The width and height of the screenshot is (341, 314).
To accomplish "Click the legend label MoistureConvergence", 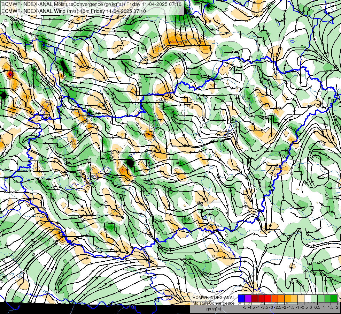I will tap(214, 303).
